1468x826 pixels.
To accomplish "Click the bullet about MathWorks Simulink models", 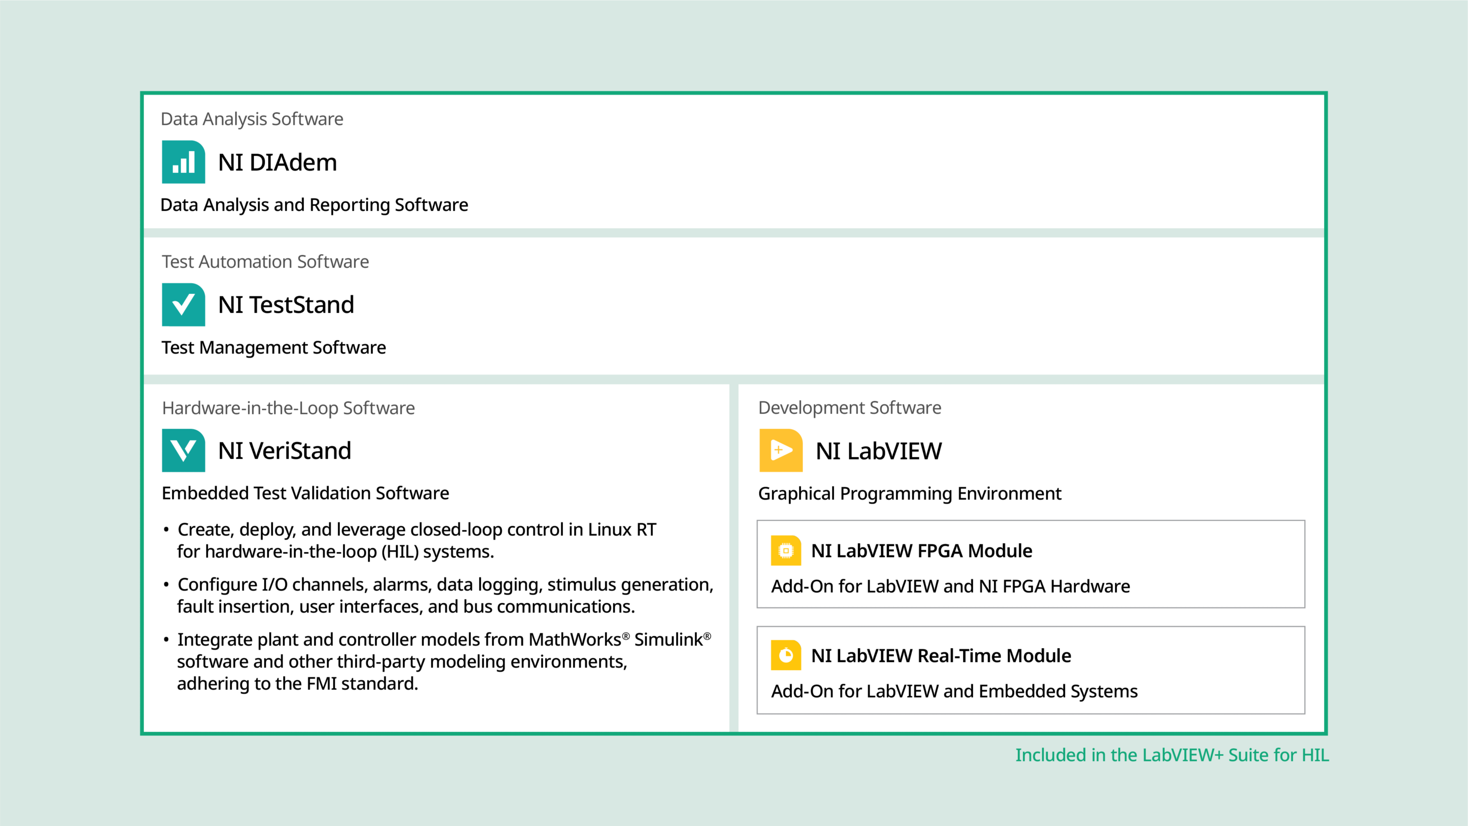I will 437,661.
